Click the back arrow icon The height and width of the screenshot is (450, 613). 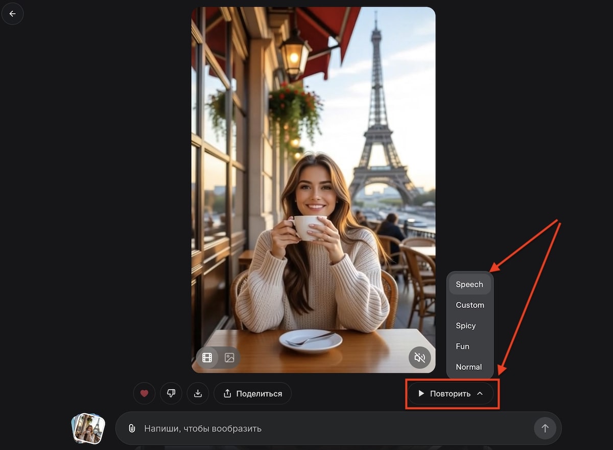12,14
